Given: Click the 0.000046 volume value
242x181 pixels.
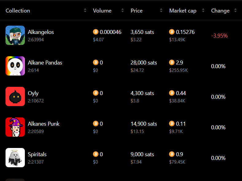Looking at the screenshot, I should tap(110, 32).
